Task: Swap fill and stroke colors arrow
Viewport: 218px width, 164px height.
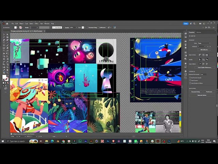Action: pos(8,76)
